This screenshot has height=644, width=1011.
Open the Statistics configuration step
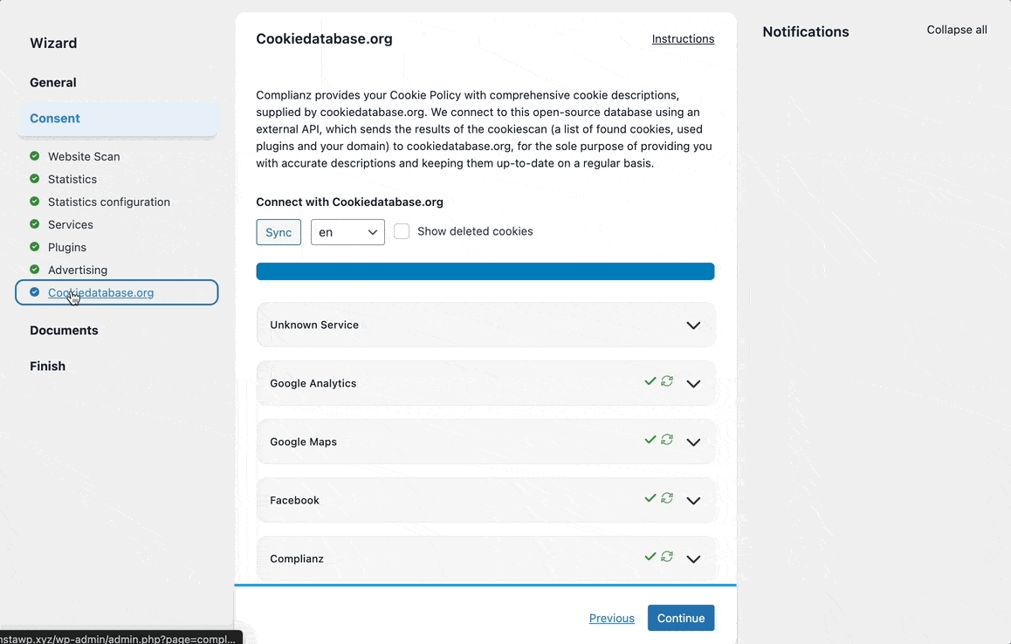click(109, 202)
